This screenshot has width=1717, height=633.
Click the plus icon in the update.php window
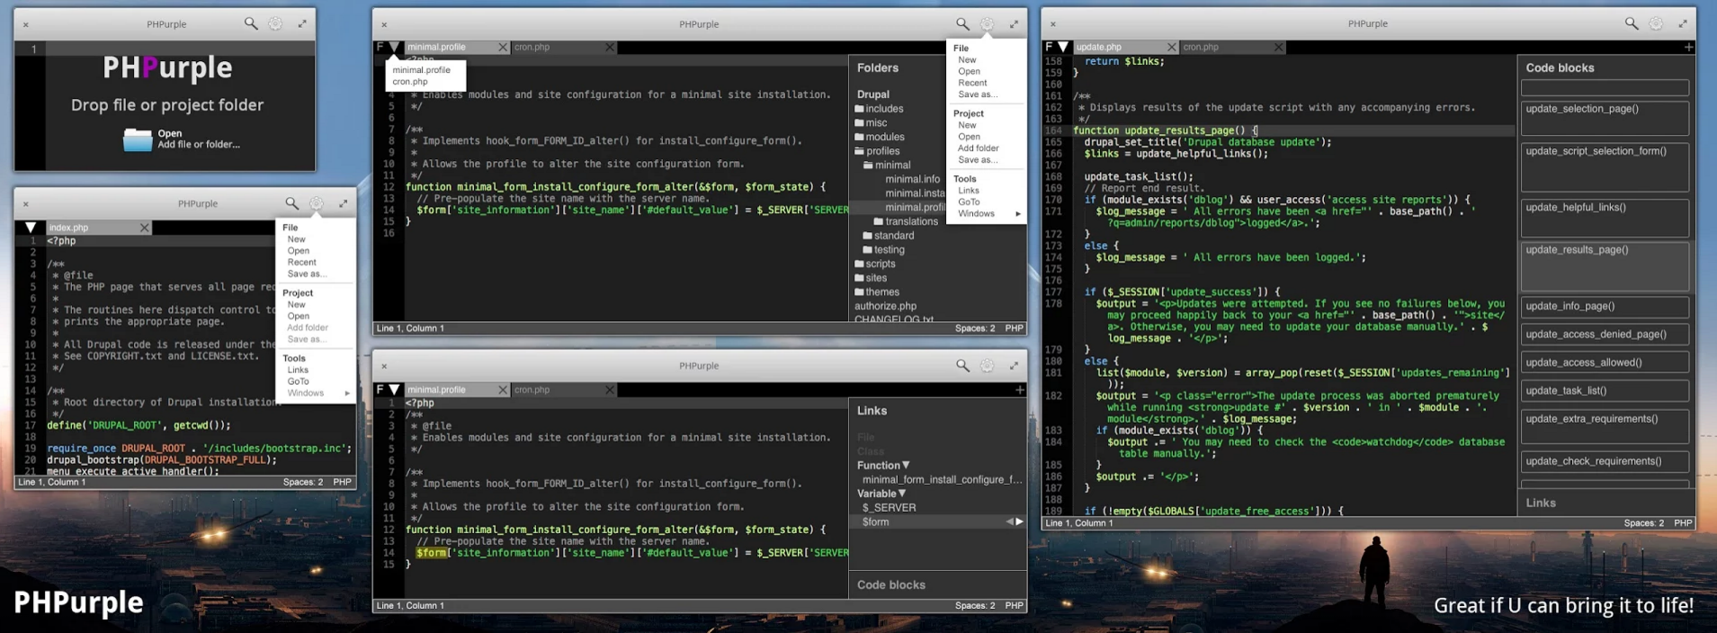[1688, 47]
